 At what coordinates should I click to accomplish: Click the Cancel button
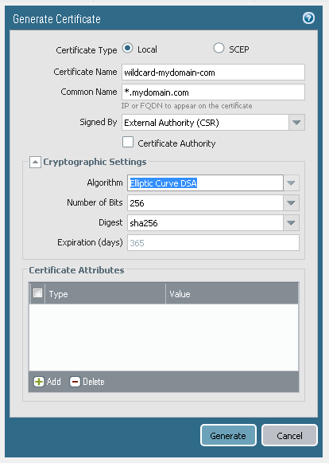[x=289, y=435]
